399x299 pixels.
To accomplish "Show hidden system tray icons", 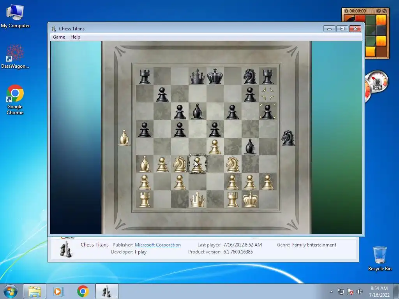I will [x=331, y=292].
